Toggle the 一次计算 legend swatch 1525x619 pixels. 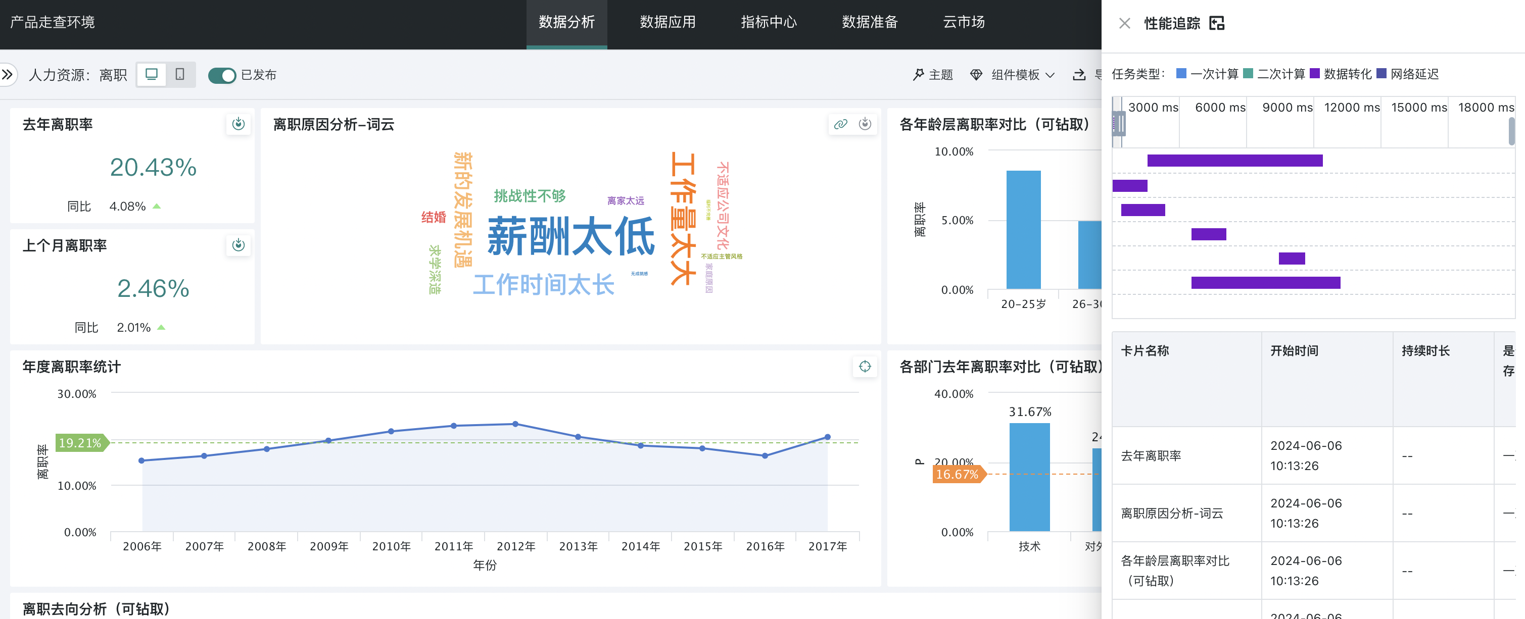point(1181,73)
